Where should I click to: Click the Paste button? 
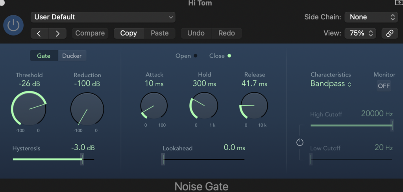click(159, 34)
